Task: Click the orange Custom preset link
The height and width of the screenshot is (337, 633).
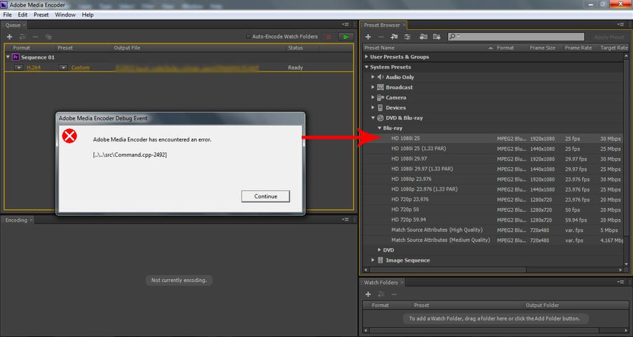Action: 80,67
